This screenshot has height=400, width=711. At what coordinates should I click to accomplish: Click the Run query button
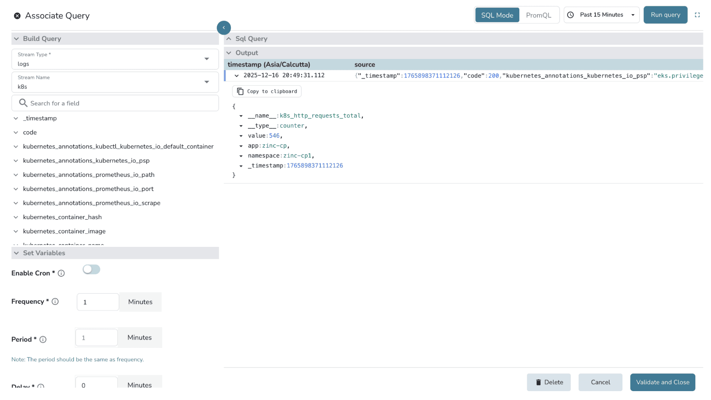[665, 15]
